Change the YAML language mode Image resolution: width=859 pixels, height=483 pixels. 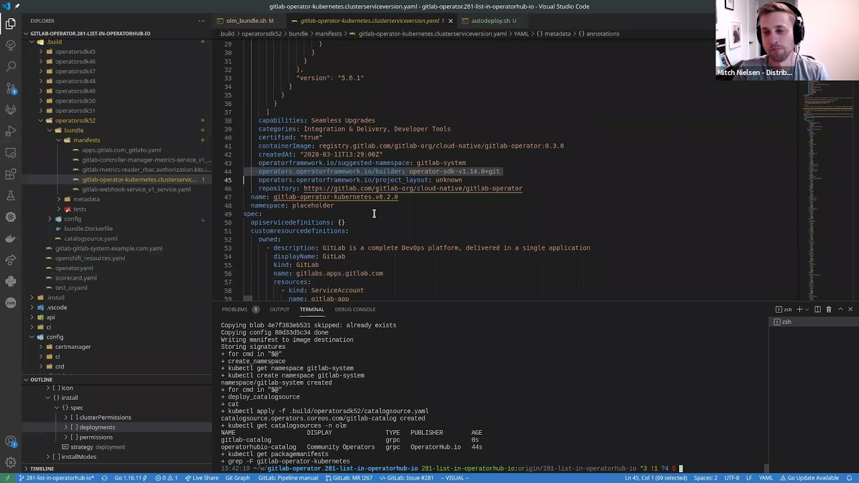tap(766, 478)
